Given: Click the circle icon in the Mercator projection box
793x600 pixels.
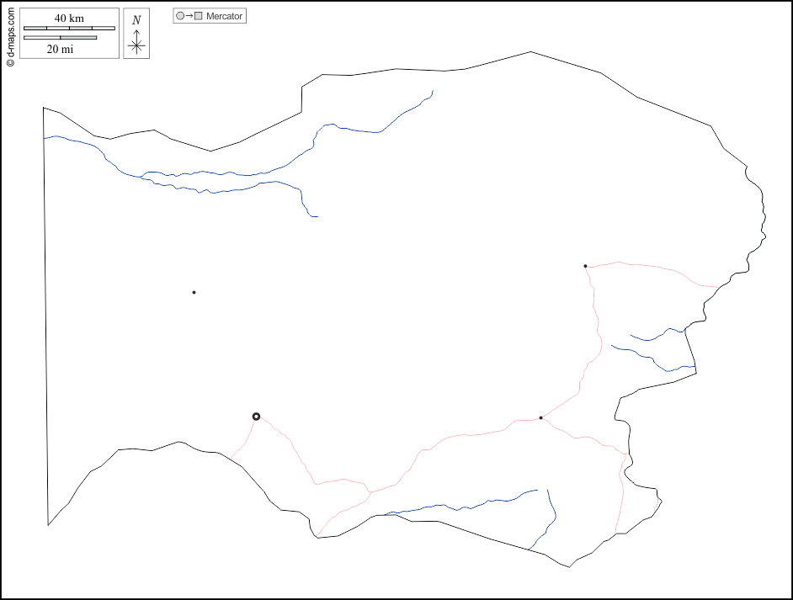Looking at the screenshot, I should [x=180, y=16].
